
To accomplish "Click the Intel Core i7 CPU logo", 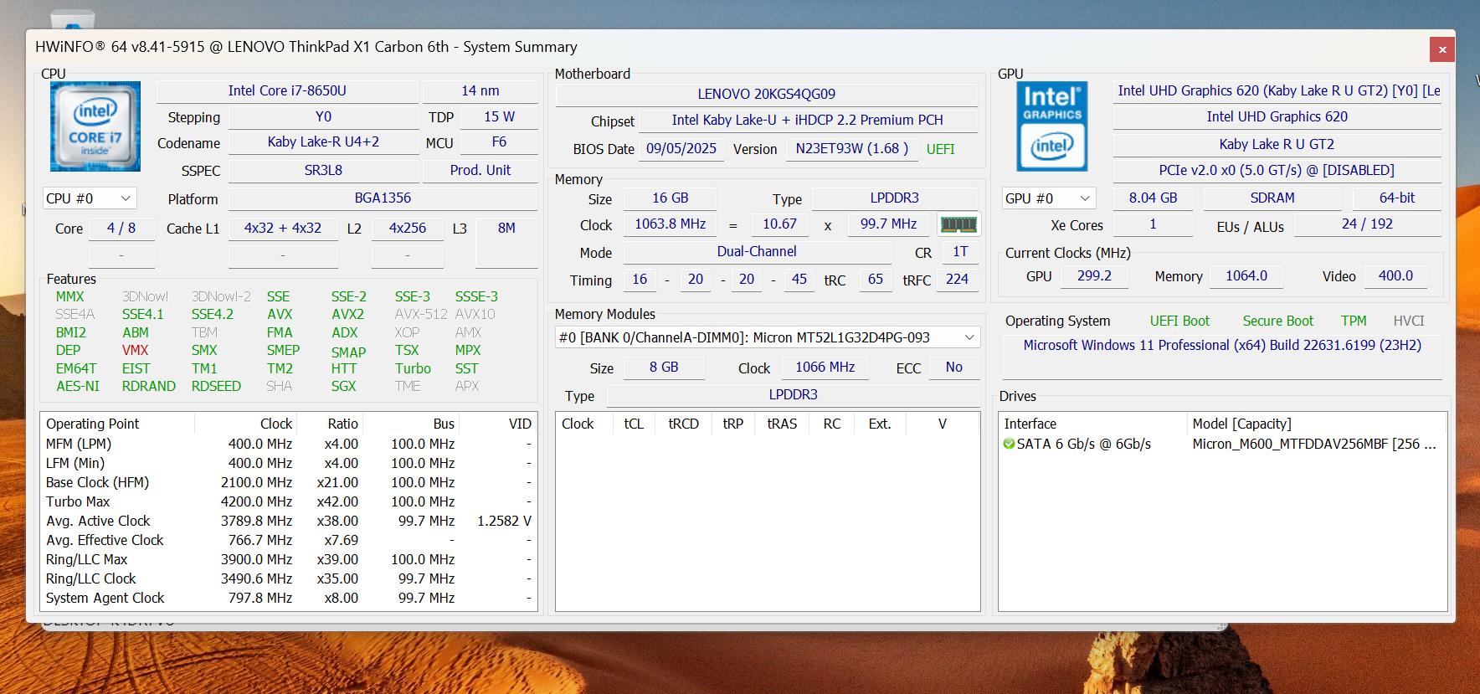I will click(95, 126).
